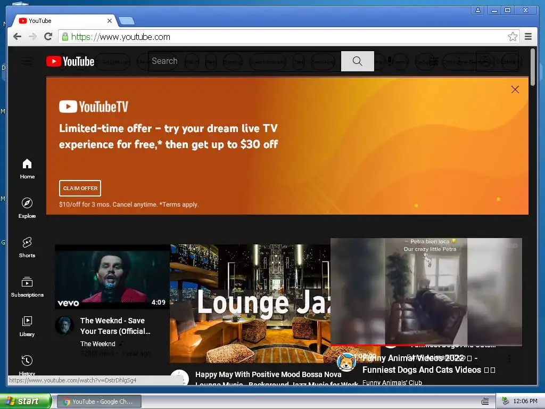This screenshot has width=545, height=409.
Task: Open three-dot menu for Funny Animal video
Action: click(509, 358)
